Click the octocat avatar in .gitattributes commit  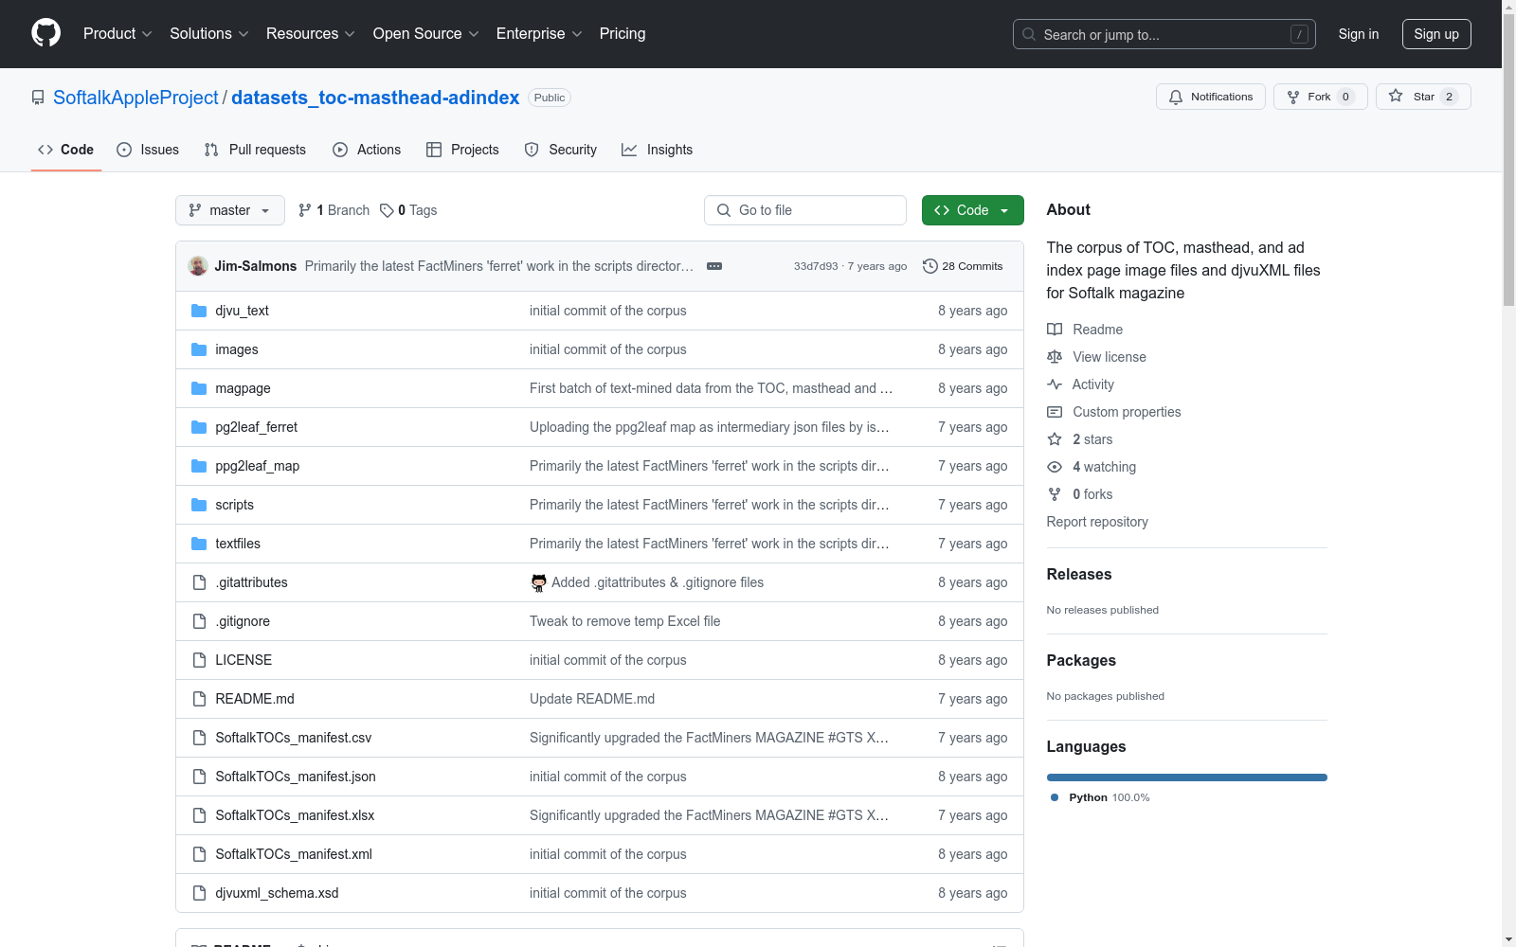click(539, 582)
